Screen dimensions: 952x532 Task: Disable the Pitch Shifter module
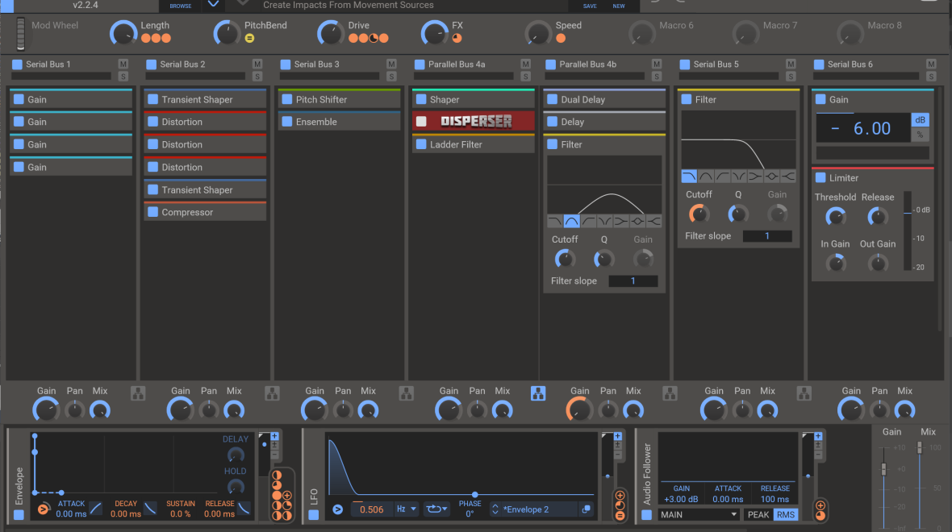pos(287,99)
